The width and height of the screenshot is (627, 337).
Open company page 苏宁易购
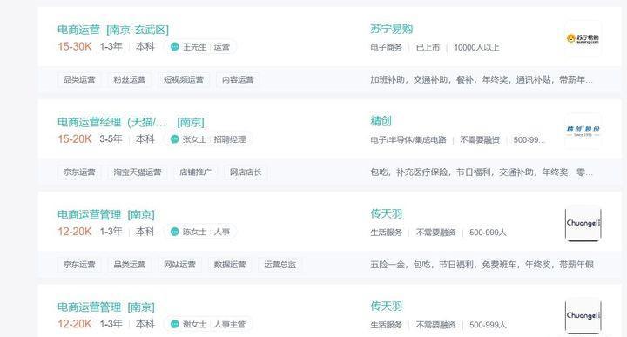click(392, 29)
